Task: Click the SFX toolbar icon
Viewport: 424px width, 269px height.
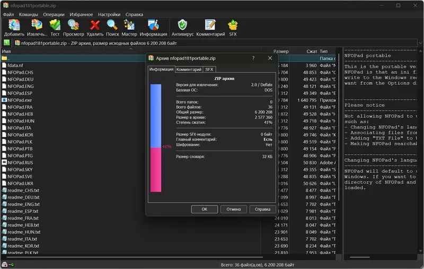Action: click(233, 25)
